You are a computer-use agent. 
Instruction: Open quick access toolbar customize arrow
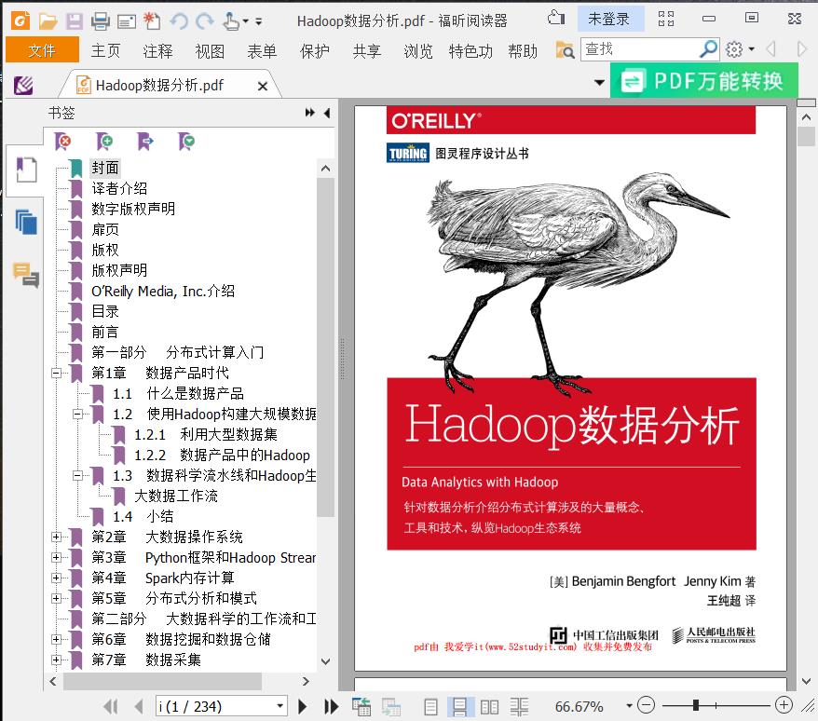[x=258, y=21]
